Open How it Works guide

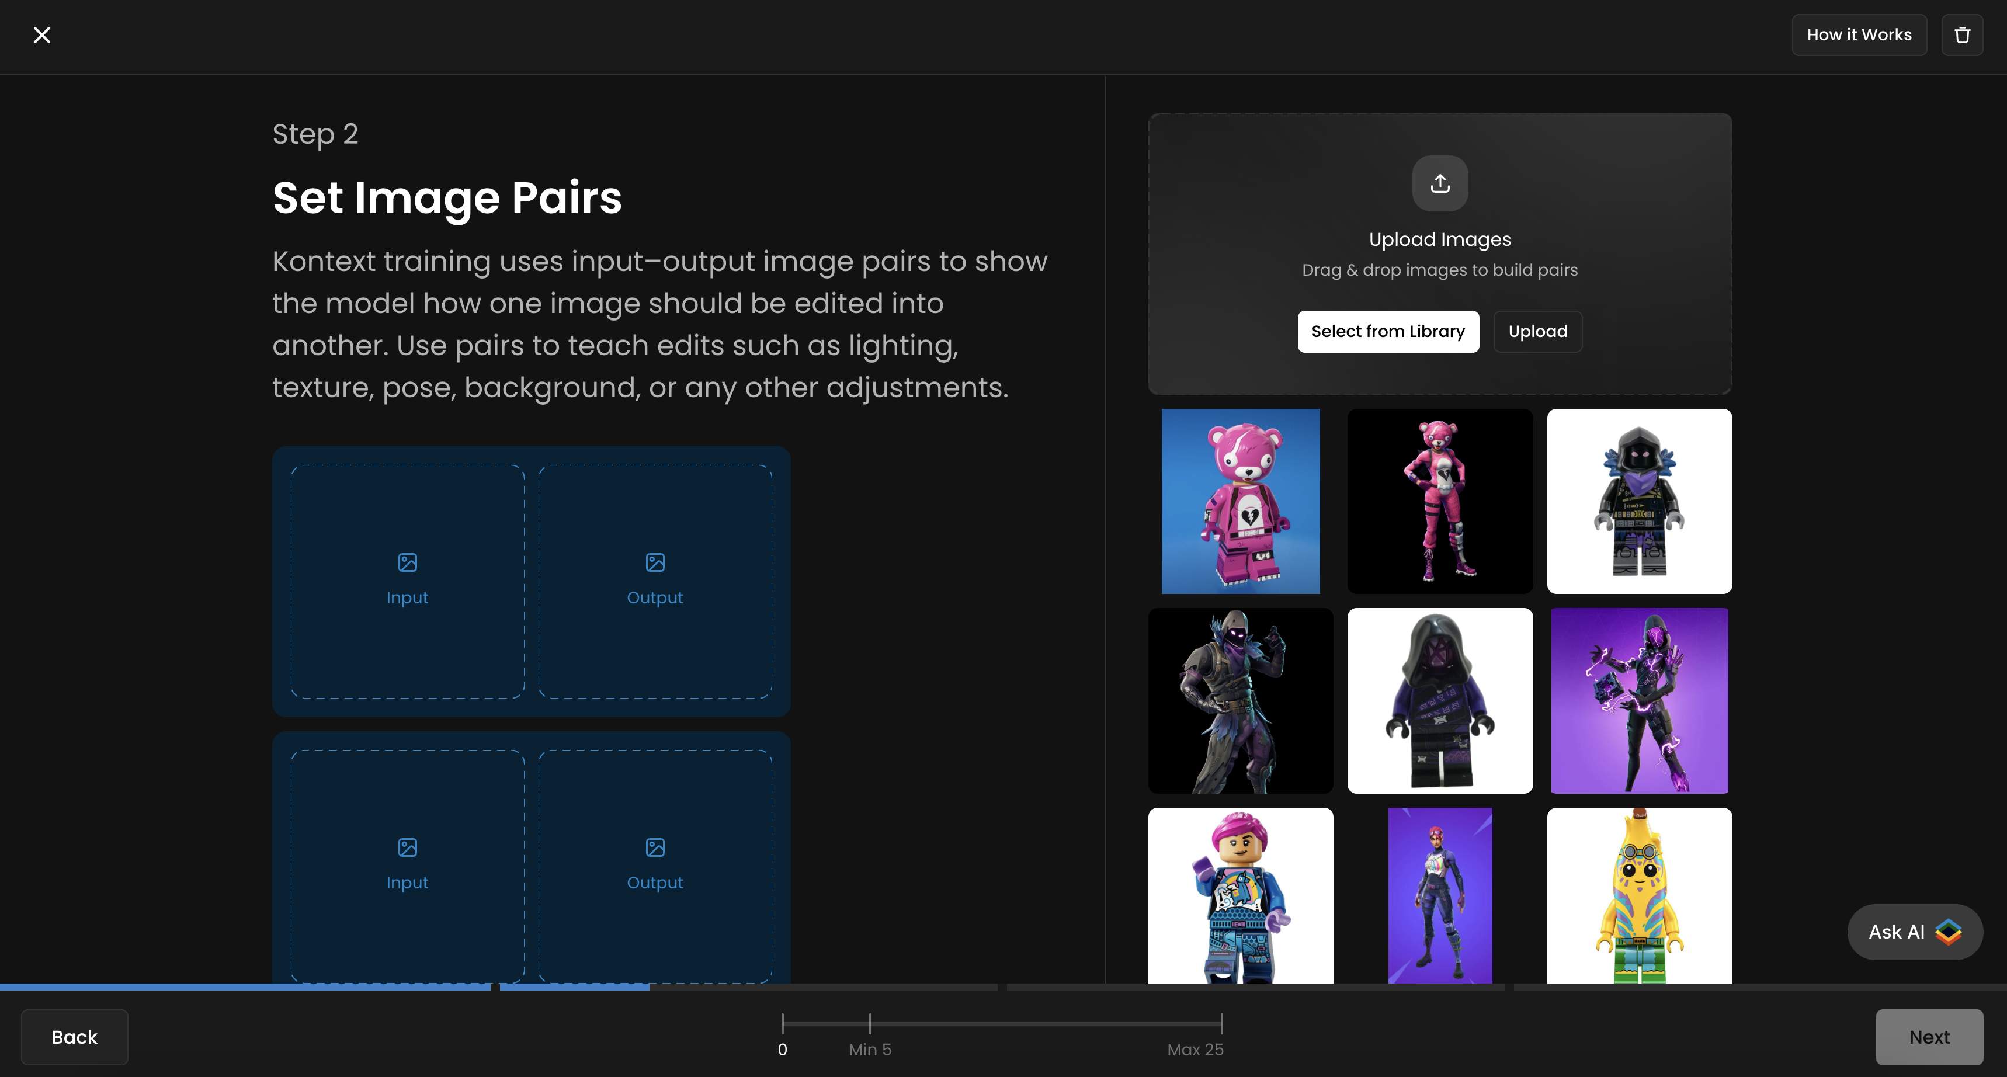coord(1858,35)
